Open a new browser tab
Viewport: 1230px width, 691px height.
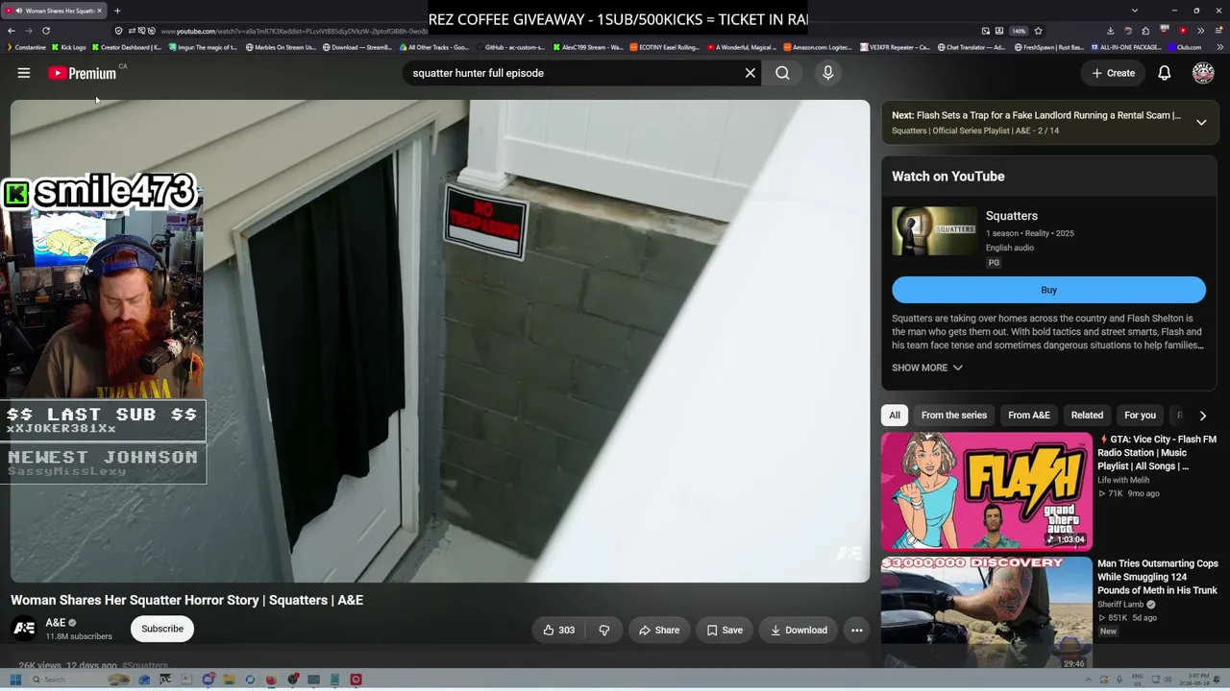tap(117, 11)
